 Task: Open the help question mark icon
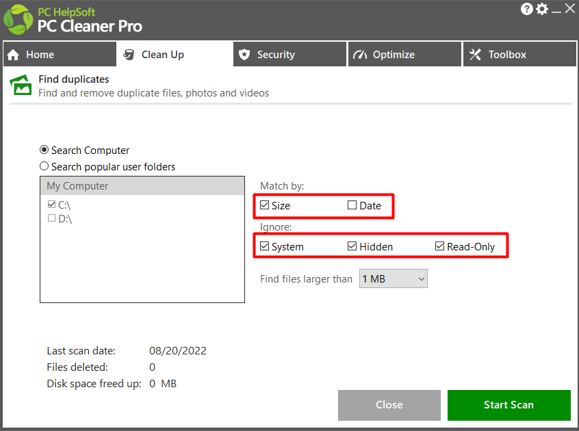526,9
